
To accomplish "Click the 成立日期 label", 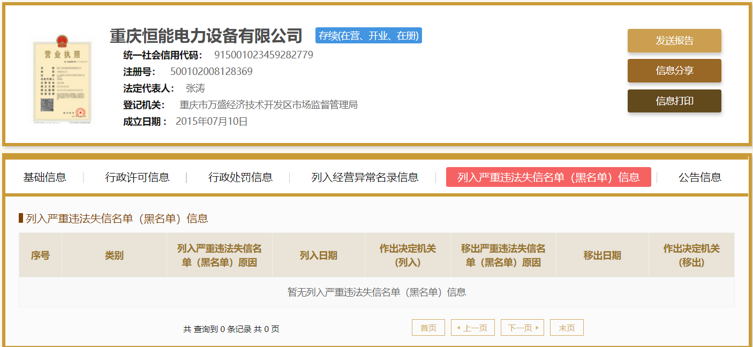I will point(145,122).
